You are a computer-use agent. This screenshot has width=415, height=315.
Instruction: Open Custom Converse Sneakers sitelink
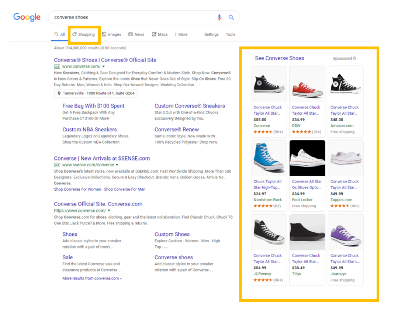[190, 106]
